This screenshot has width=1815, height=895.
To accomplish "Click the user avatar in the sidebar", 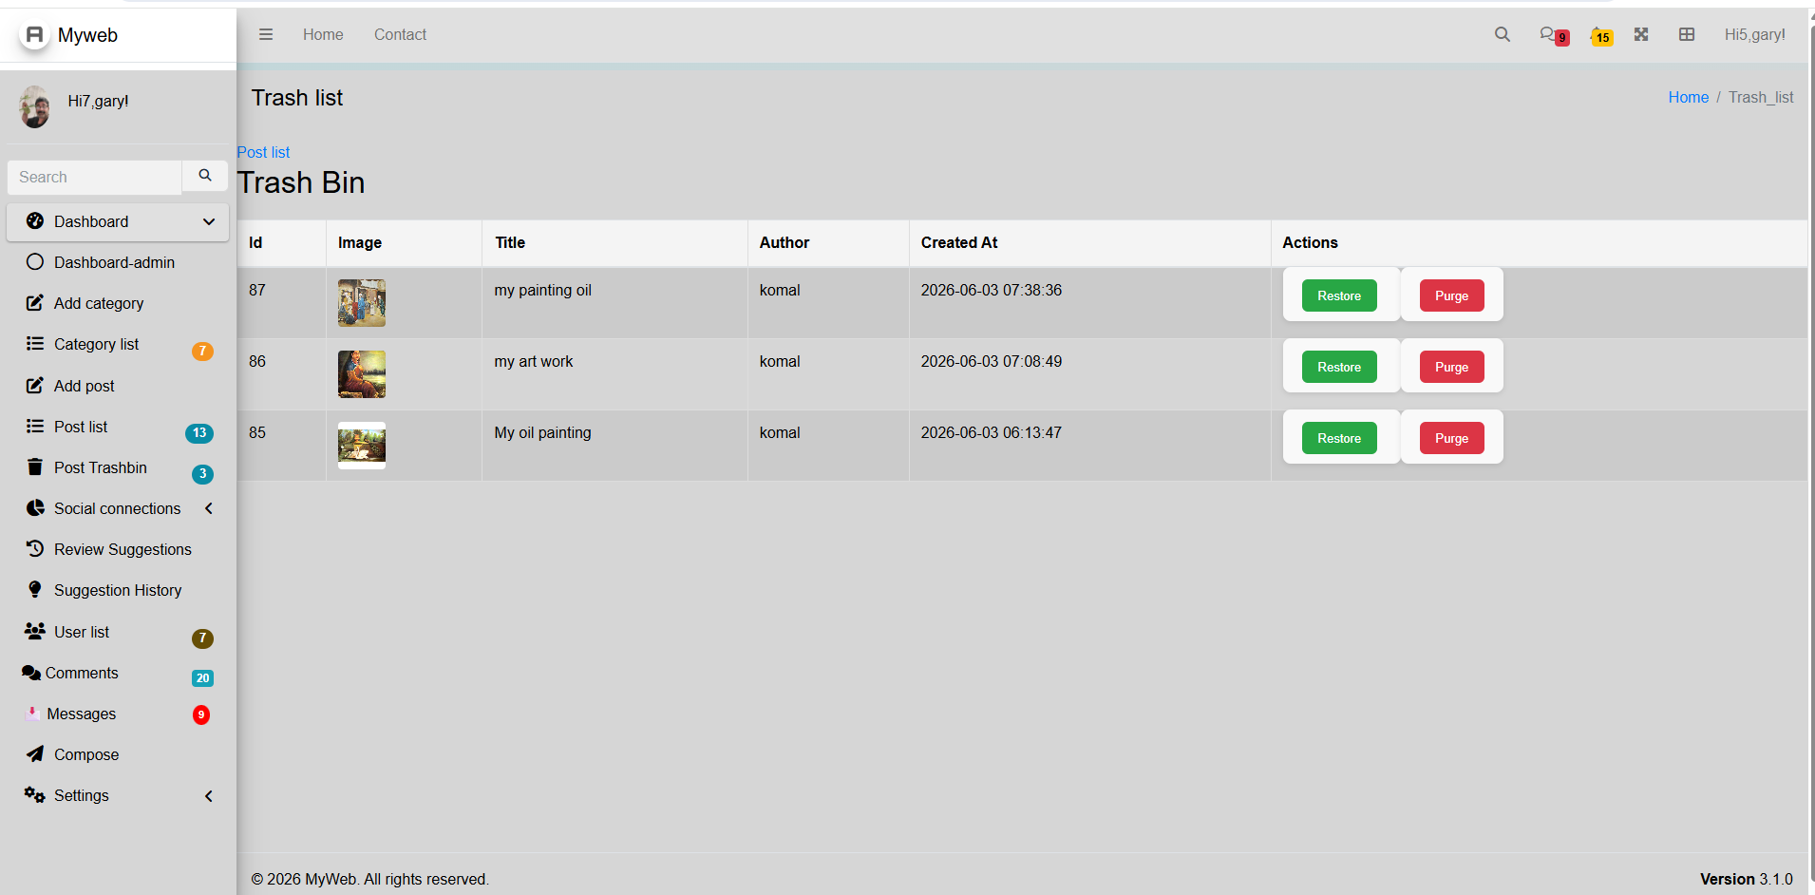I will coord(35,106).
